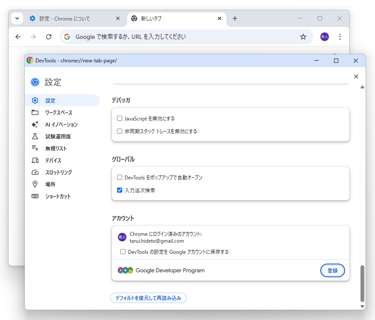This screenshot has width=375, height=320.
Task: Reload the page using the refresh icon
Action: point(48,37)
